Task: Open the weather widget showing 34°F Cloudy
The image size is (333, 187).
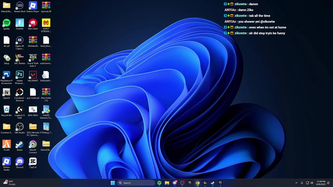Action: 9,183
